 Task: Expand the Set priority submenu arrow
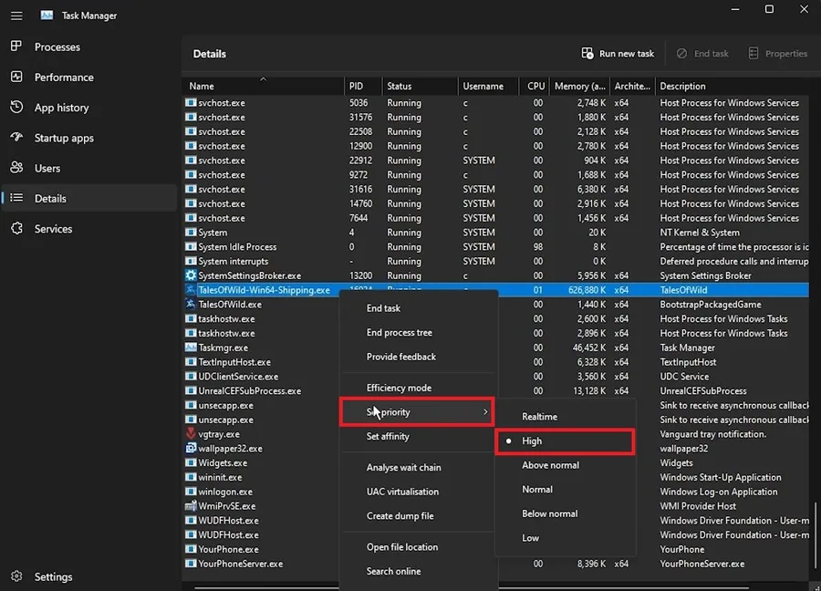[x=485, y=412]
